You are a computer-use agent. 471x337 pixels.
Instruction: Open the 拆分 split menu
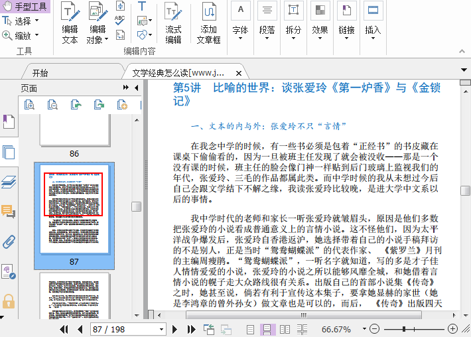click(293, 21)
